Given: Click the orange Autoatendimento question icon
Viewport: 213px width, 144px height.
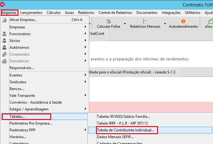Looking at the screenshot, I should [183, 21].
